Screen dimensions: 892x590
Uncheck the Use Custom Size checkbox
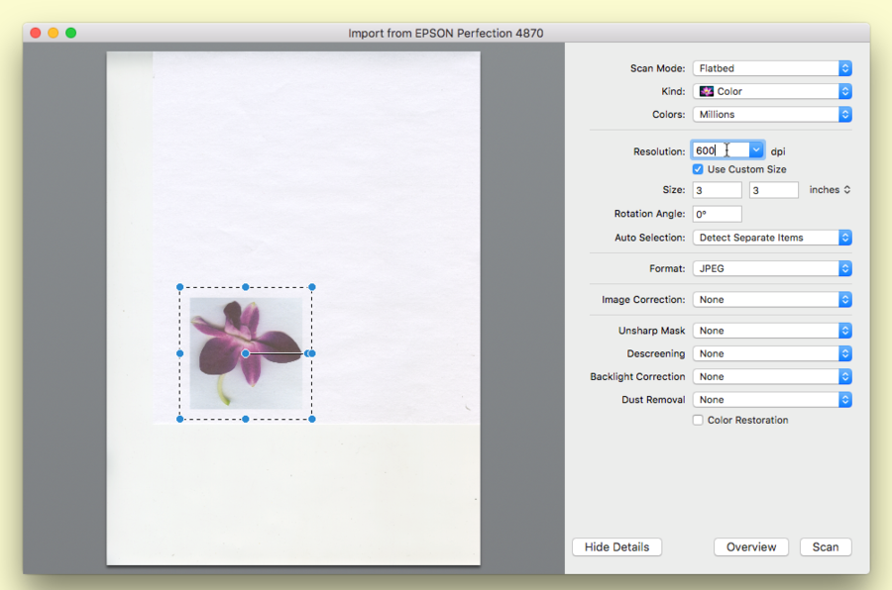point(698,169)
